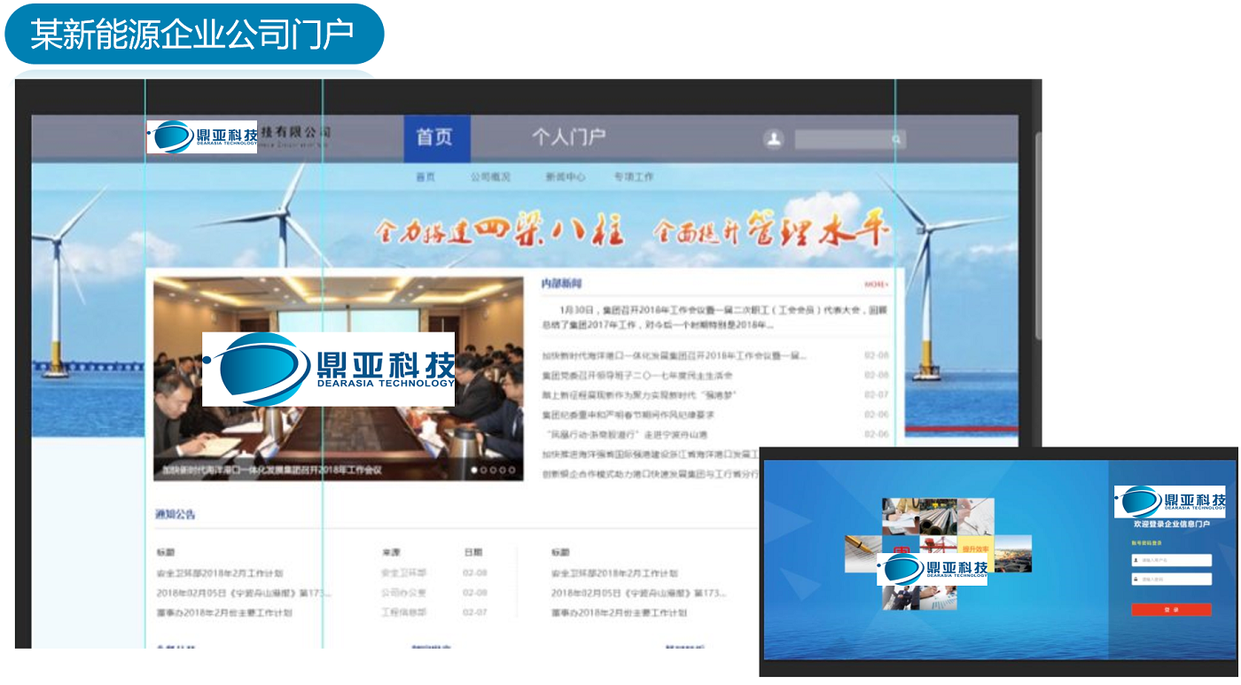Select the first carousel indicator dot

coord(474,470)
